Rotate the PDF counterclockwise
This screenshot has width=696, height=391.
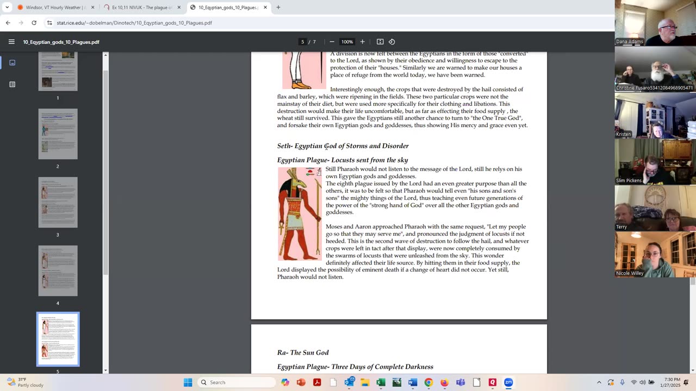click(x=391, y=42)
